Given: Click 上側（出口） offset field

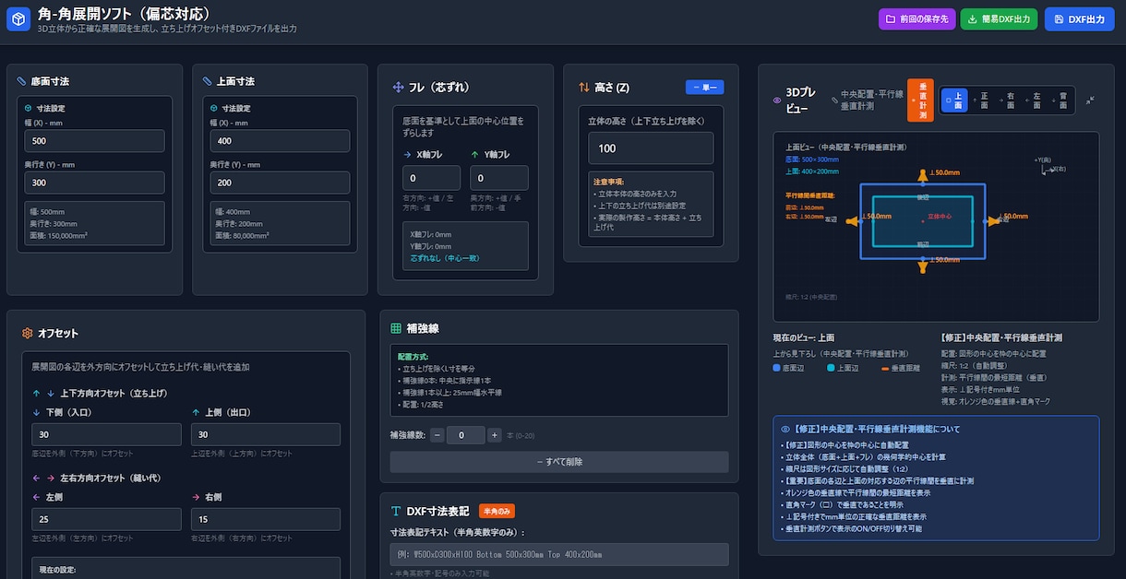Looking at the screenshot, I should pyautogui.click(x=266, y=435).
